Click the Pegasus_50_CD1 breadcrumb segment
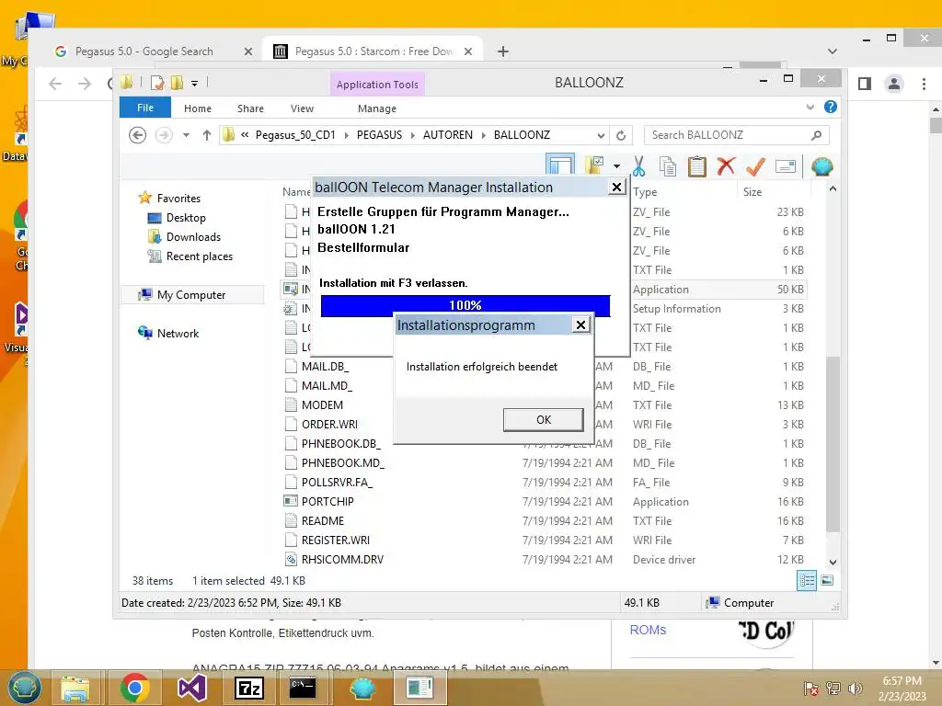 click(295, 135)
